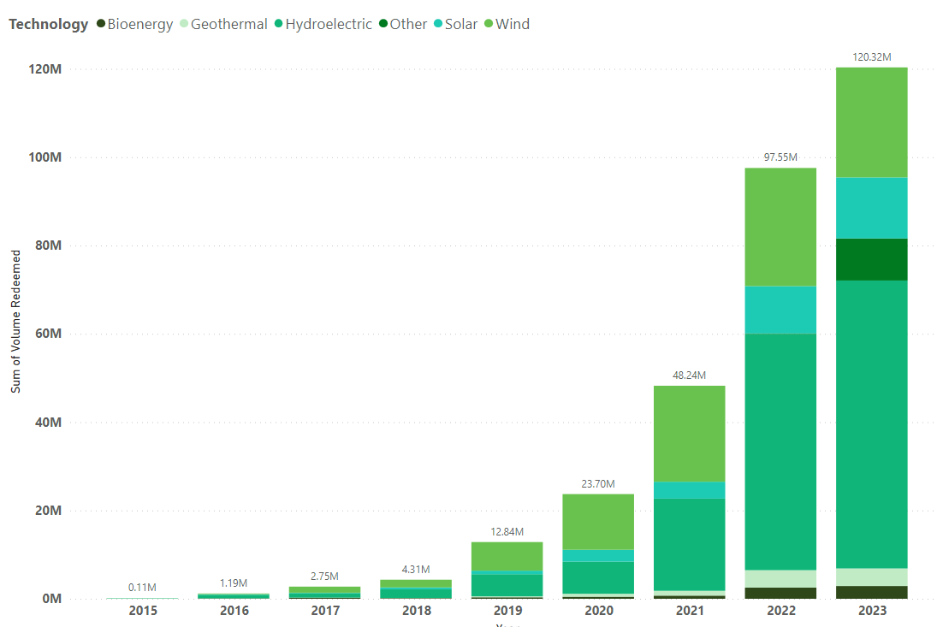Select the Hydroelectric legend entry

323,24
